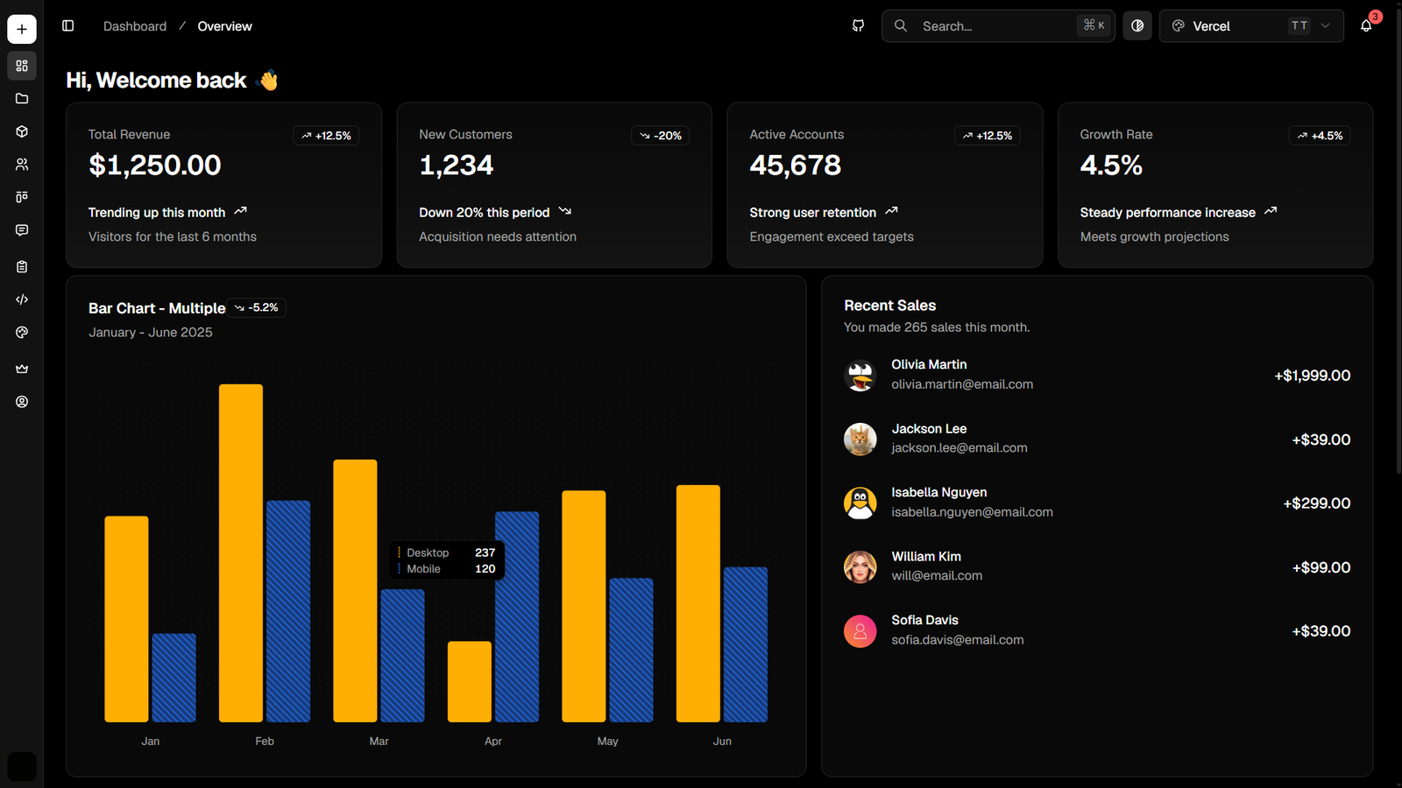Click the orange Desktop bar for Feb
The image size is (1402, 788).
click(x=241, y=553)
